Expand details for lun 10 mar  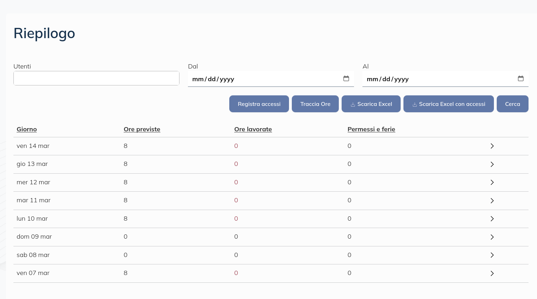click(492, 219)
